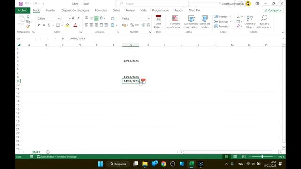Click the Fill down icon in Edición

click(238, 22)
